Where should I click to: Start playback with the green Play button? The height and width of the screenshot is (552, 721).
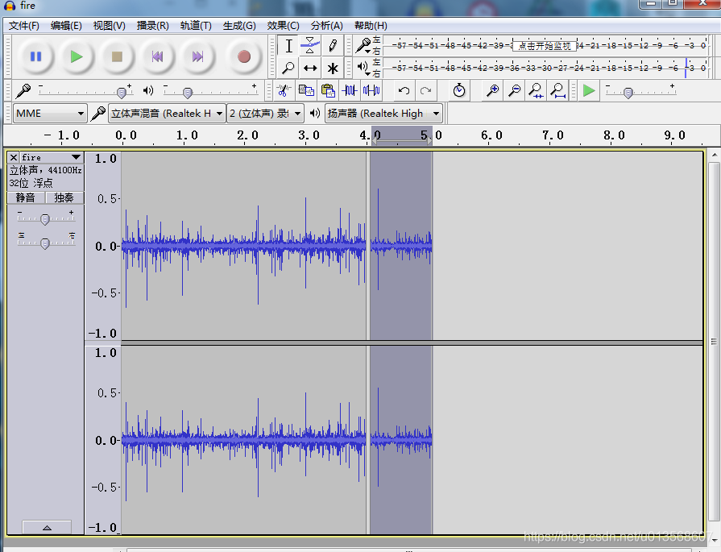(x=77, y=56)
